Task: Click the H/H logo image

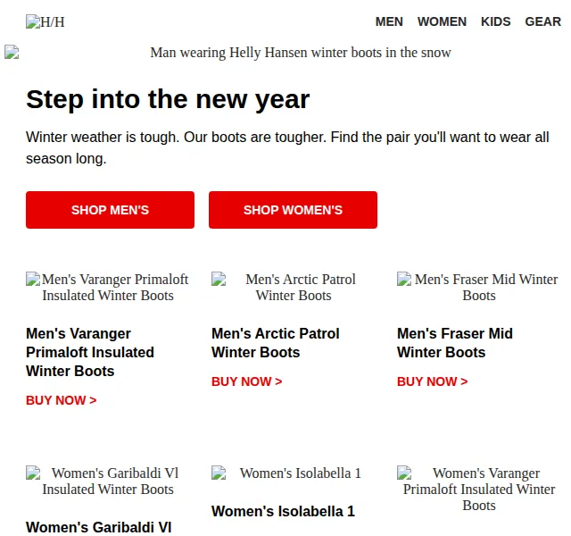Action: (46, 21)
